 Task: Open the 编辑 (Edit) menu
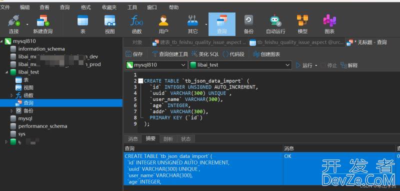tap(24, 7)
